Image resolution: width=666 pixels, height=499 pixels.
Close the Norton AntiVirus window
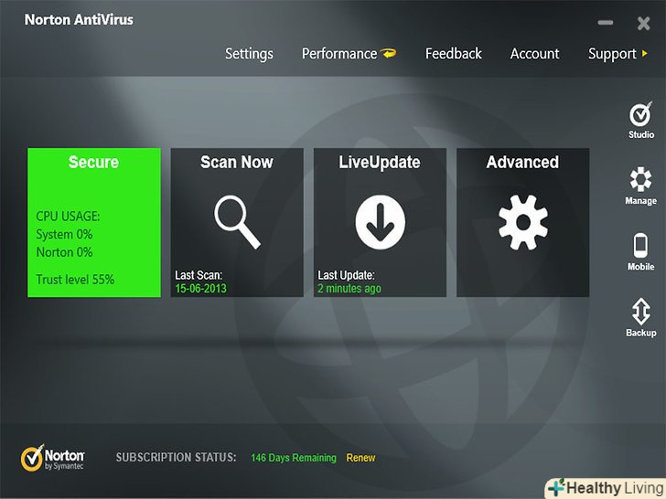(x=643, y=24)
